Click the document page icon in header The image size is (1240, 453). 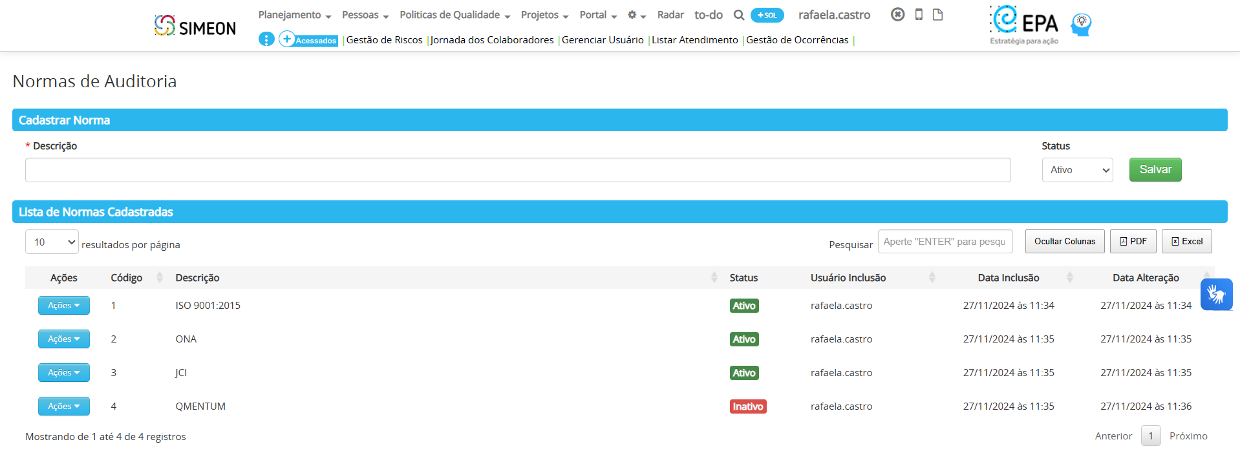click(x=937, y=14)
